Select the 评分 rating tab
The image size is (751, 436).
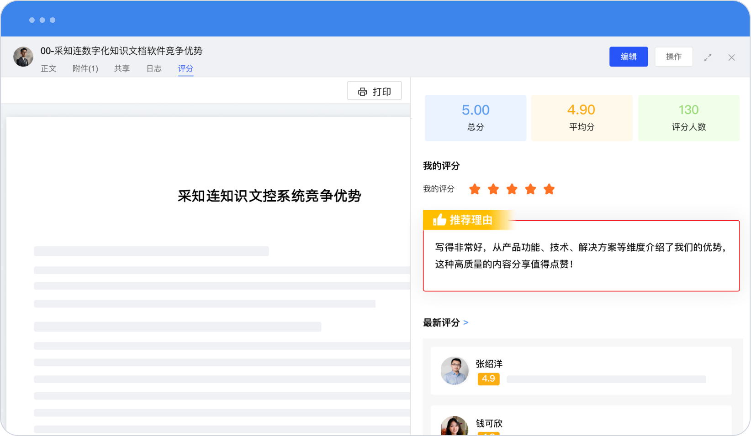pyautogui.click(x=185, y=68)
